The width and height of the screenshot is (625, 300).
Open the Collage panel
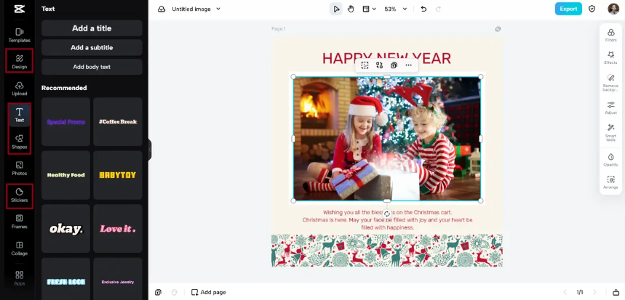click(19, 248)
